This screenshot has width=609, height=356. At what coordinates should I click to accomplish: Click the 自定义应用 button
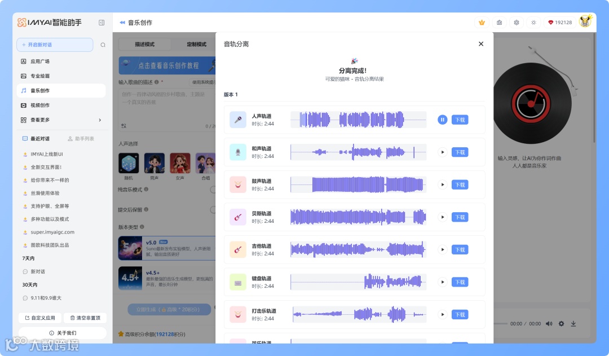point(40,318)
